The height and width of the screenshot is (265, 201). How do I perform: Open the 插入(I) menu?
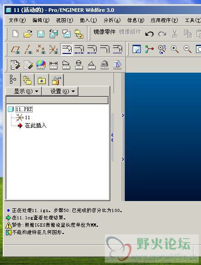(x=88, y=21)
